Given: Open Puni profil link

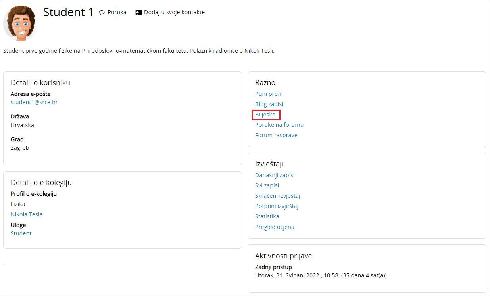Looking at the screenshot, I should click(x=269, y=94).
